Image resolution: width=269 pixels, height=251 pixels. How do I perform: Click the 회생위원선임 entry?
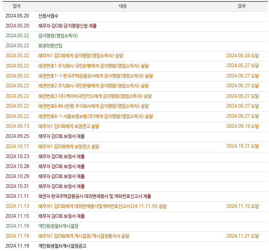pos(50,46)
